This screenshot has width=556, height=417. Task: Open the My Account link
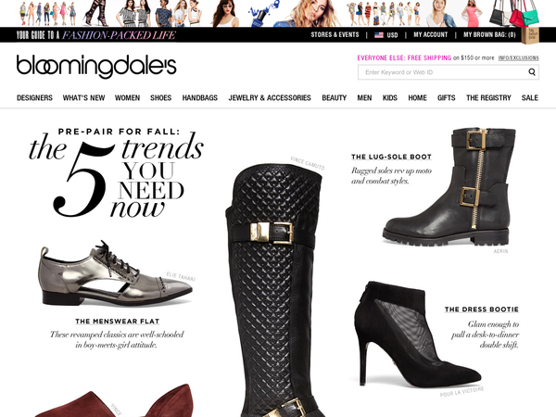pyautogui.click(x=431, y=35)
